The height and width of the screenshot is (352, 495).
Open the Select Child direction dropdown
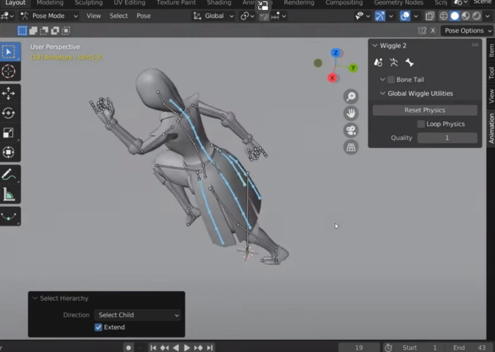tap(138, 315)
